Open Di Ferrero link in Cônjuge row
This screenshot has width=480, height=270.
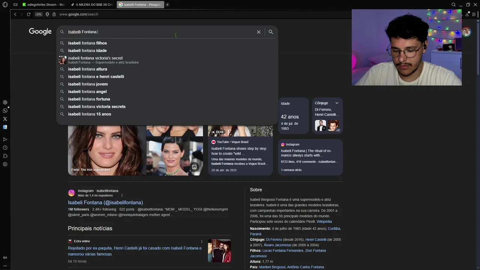click(x=274, y=240)
